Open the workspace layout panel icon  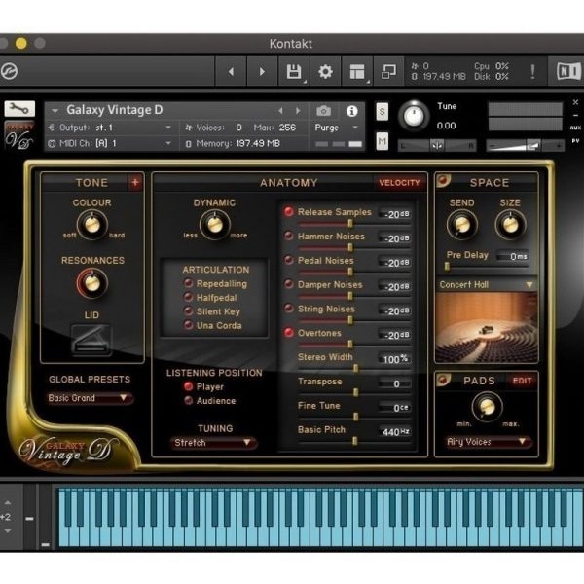pyautogui.click(x=357, y=71)
